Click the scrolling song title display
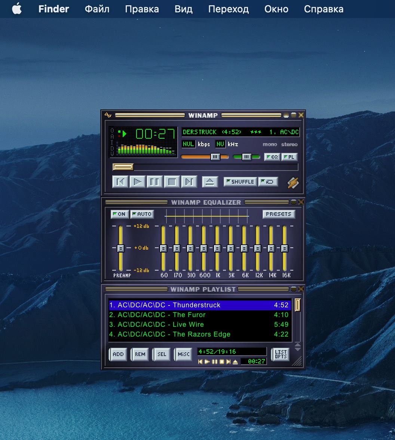This screenshot has height=440, width=395. click(241, 132)
